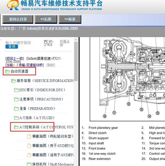Open 横截面图（用于AWD的VQ document

pyautogui.click(x=53, y=146)
